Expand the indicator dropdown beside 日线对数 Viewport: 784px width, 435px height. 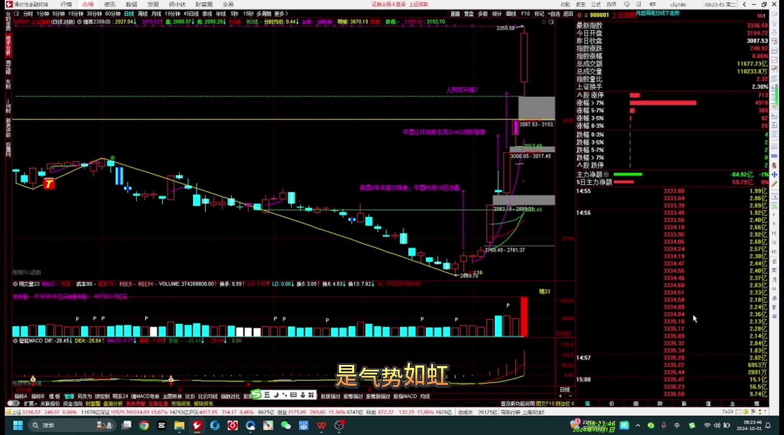point(79,22)
